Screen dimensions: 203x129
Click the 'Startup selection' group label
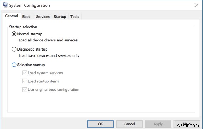[23, 27]
